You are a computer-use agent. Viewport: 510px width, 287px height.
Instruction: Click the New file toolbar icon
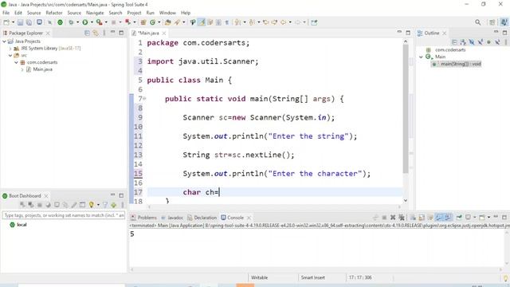(6, 22)
